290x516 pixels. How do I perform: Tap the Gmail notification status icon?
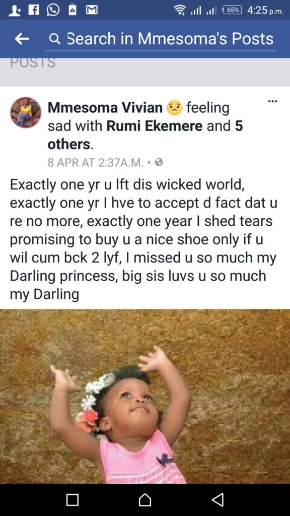pos(92,10)
